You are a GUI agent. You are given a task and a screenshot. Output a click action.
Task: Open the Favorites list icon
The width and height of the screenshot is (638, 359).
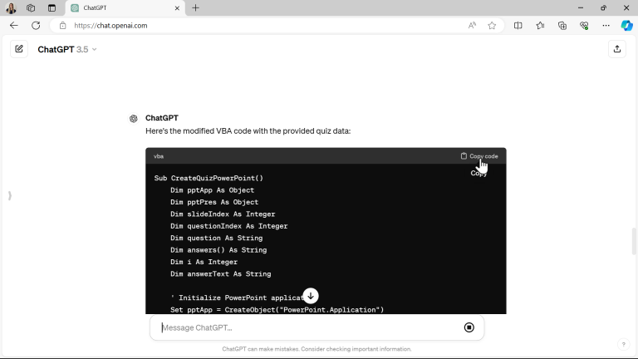tap(540, 25)
